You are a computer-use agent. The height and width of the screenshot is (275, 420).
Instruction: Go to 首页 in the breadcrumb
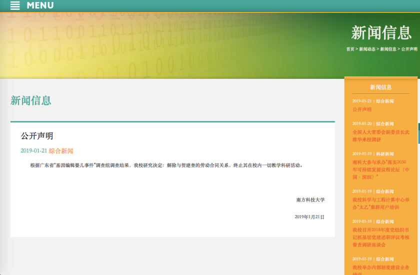click(x=350, y=49)
